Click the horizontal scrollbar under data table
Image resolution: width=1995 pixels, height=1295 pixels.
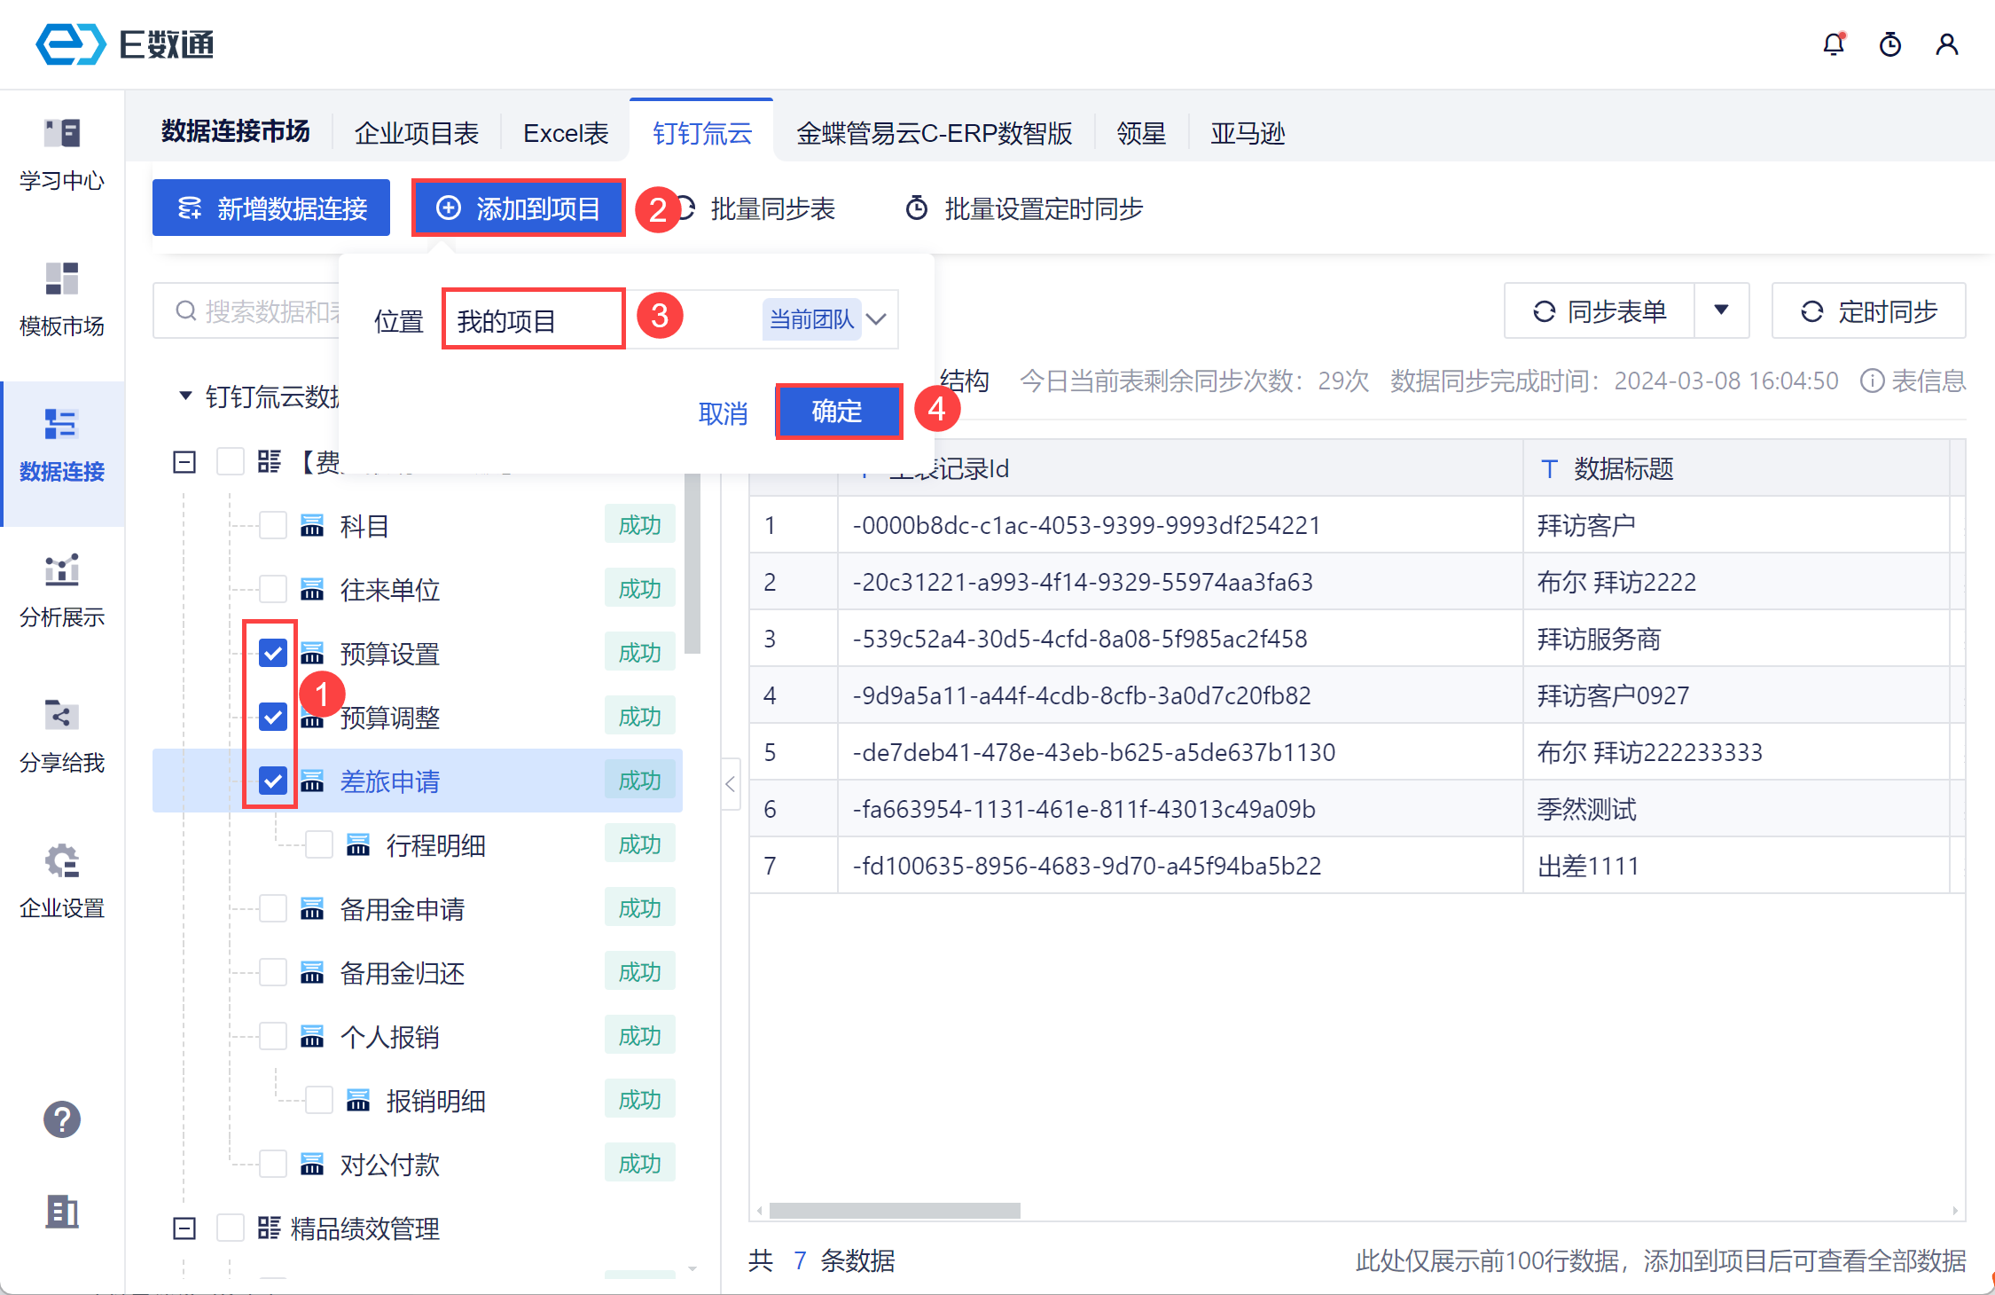coord(895,1211)
